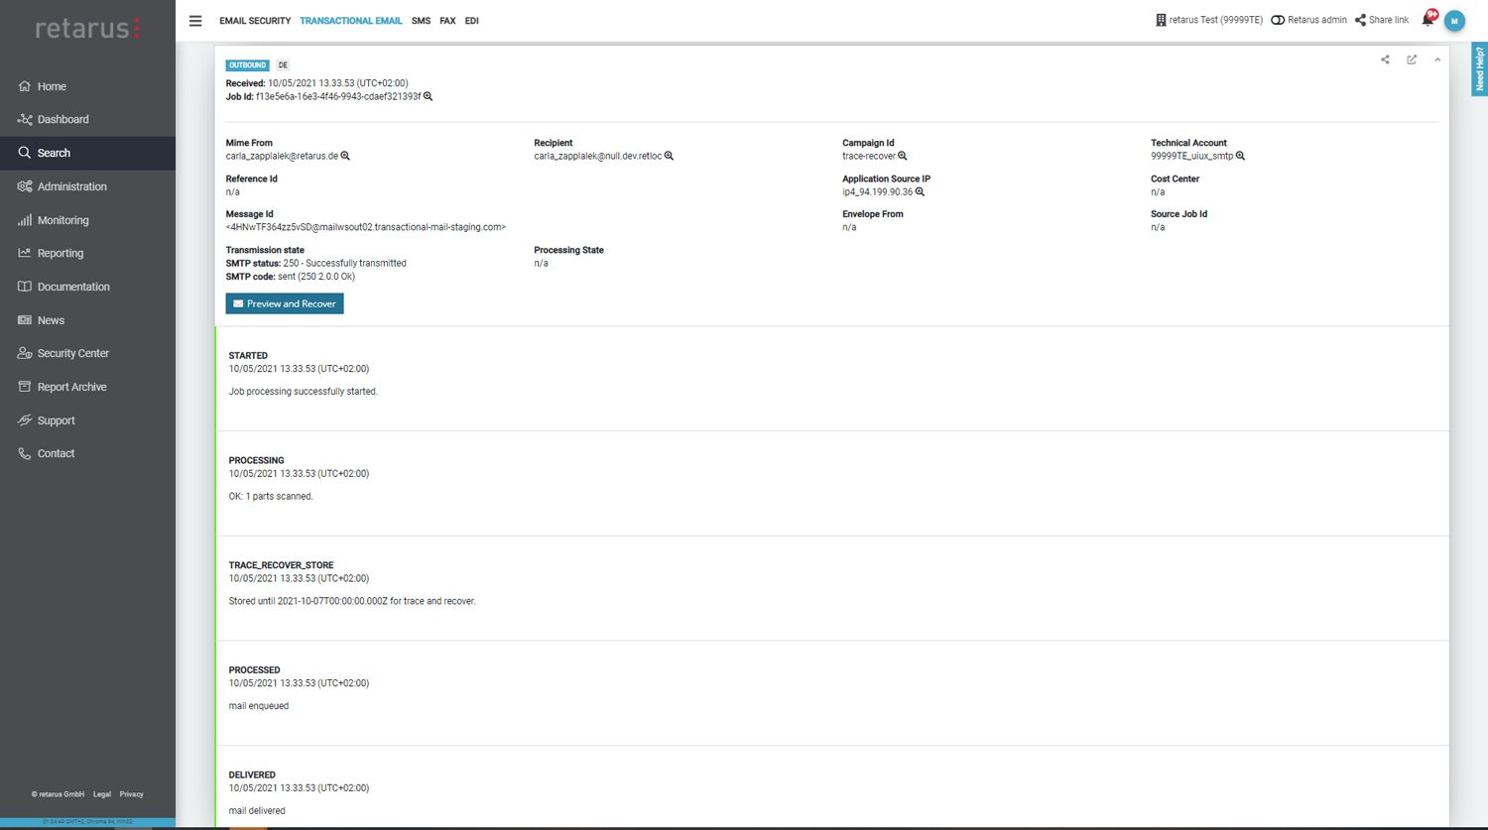
Task: Open Documentation from sidebar
Action: tap(73, 287)
